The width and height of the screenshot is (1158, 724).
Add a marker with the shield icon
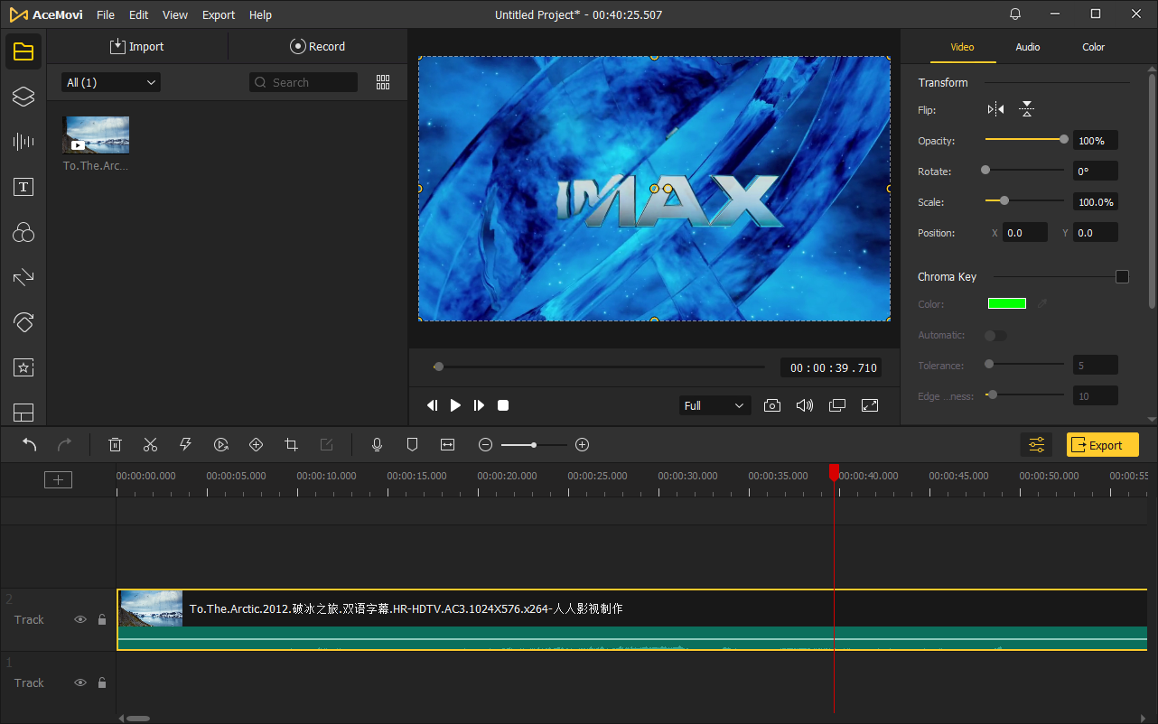pyautogui.click(x=412, y=444)
